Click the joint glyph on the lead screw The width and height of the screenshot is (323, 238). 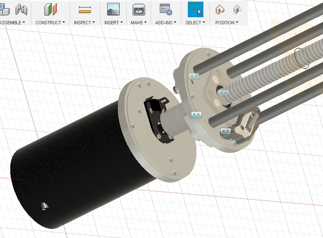(223, 94)
